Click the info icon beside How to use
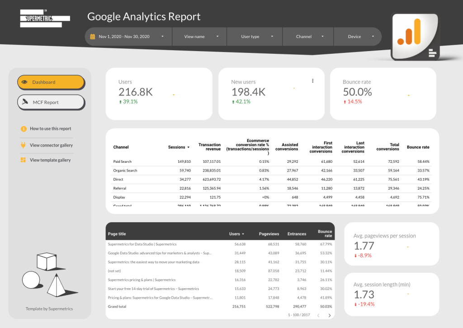The width and height of the screenshot is (463, 328). click(x=24, y=129)
